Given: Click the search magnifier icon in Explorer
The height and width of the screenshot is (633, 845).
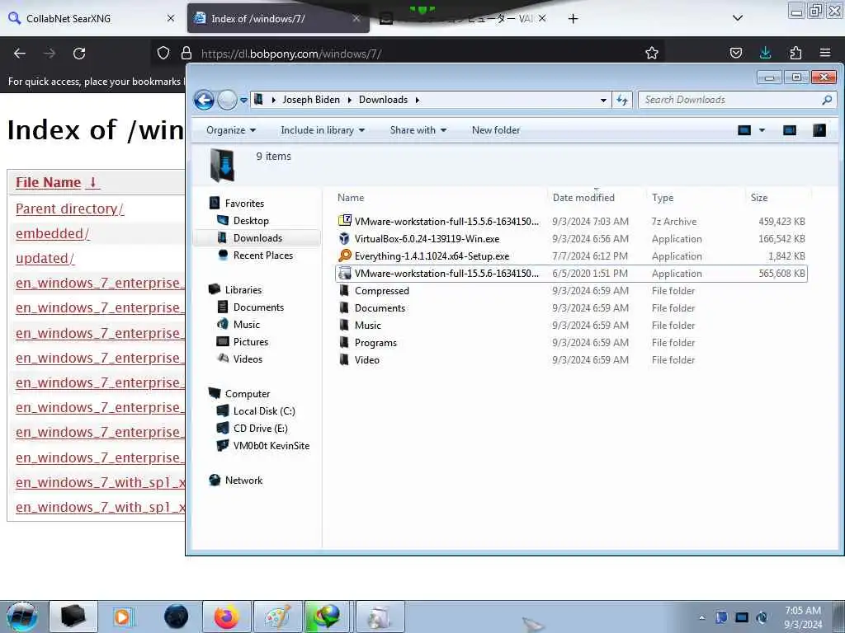Looking at the screenshot, I should [x=827, y=100].
